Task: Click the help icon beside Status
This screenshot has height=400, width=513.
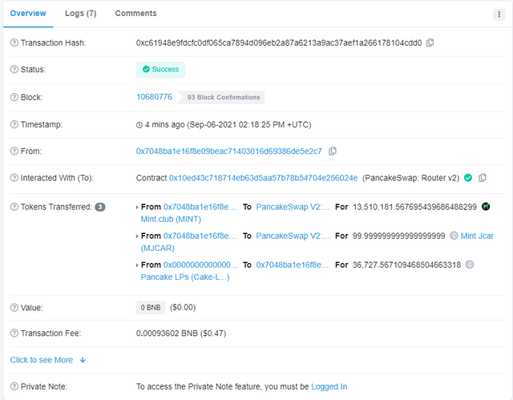Action: pyautogui.click(x=14, y=69)
